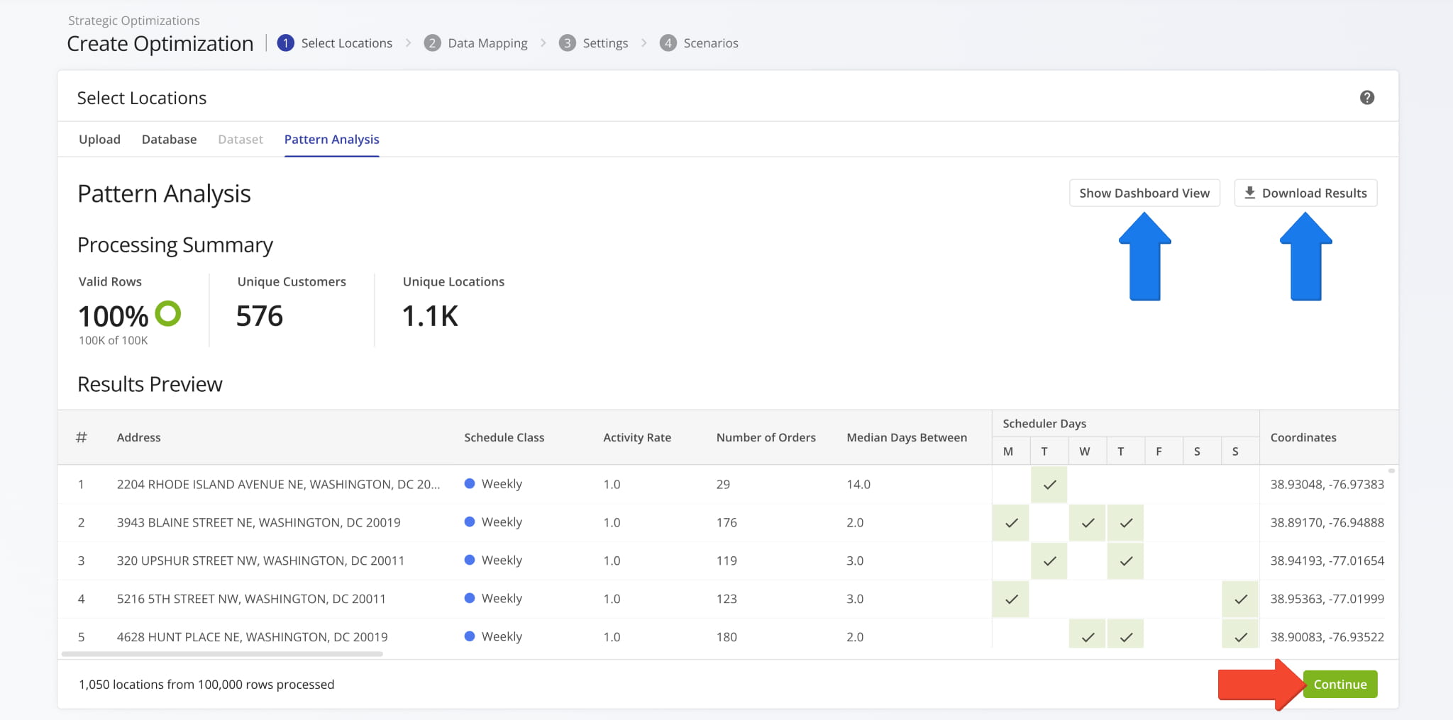The image size is (1453, 720).
Task: Click blue Weekly dot in row 1
Action: click(469, 484)
